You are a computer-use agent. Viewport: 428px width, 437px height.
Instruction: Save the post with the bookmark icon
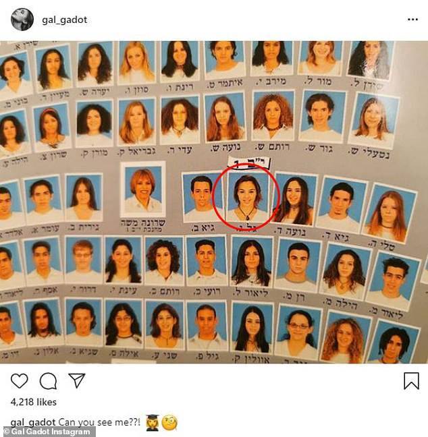(x=412, y=381)
